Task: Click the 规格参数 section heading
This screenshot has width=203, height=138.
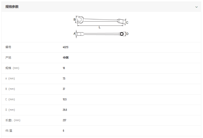Action: pos(12,7)
